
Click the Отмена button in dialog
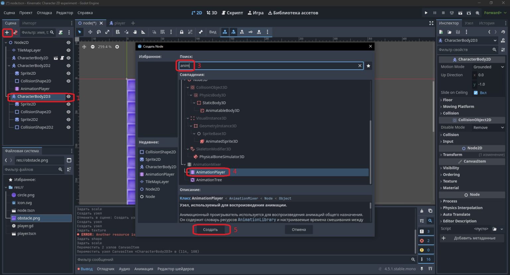point(299,229)
